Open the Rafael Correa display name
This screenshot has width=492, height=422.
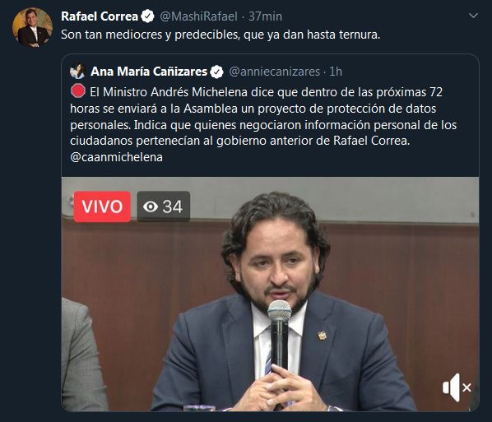100,16
